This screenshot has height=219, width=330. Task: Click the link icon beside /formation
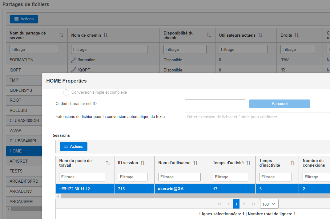[74, 60]
